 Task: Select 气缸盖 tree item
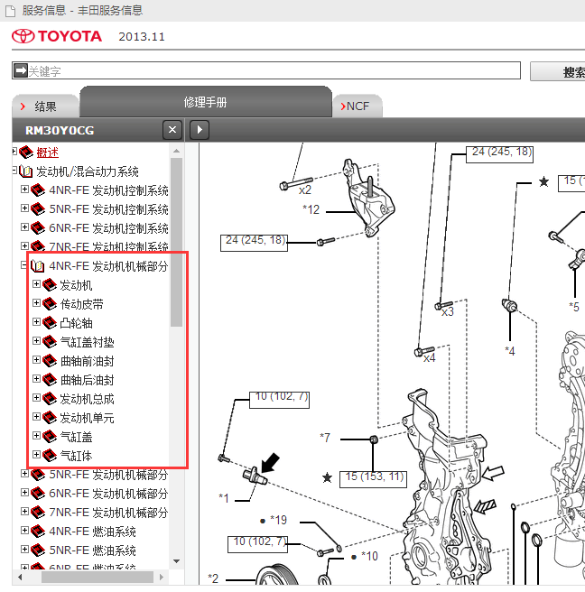(77, 437)
